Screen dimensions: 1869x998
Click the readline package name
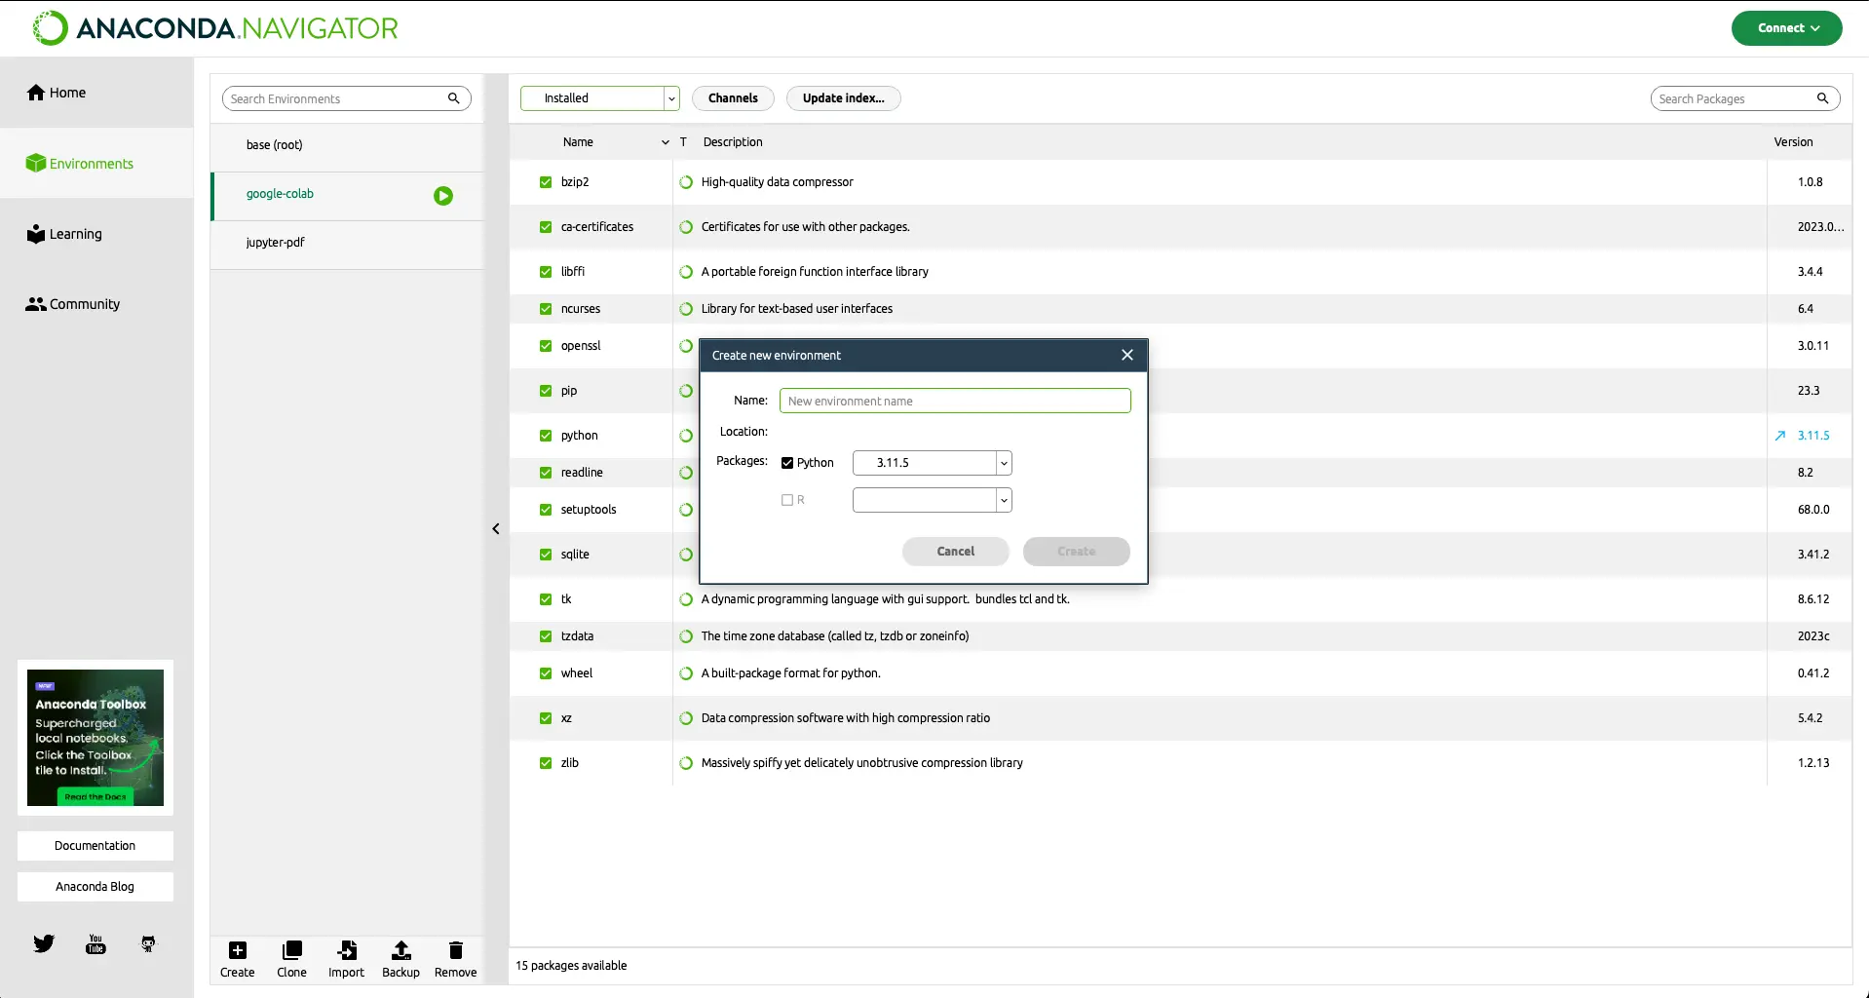(582, 473)
